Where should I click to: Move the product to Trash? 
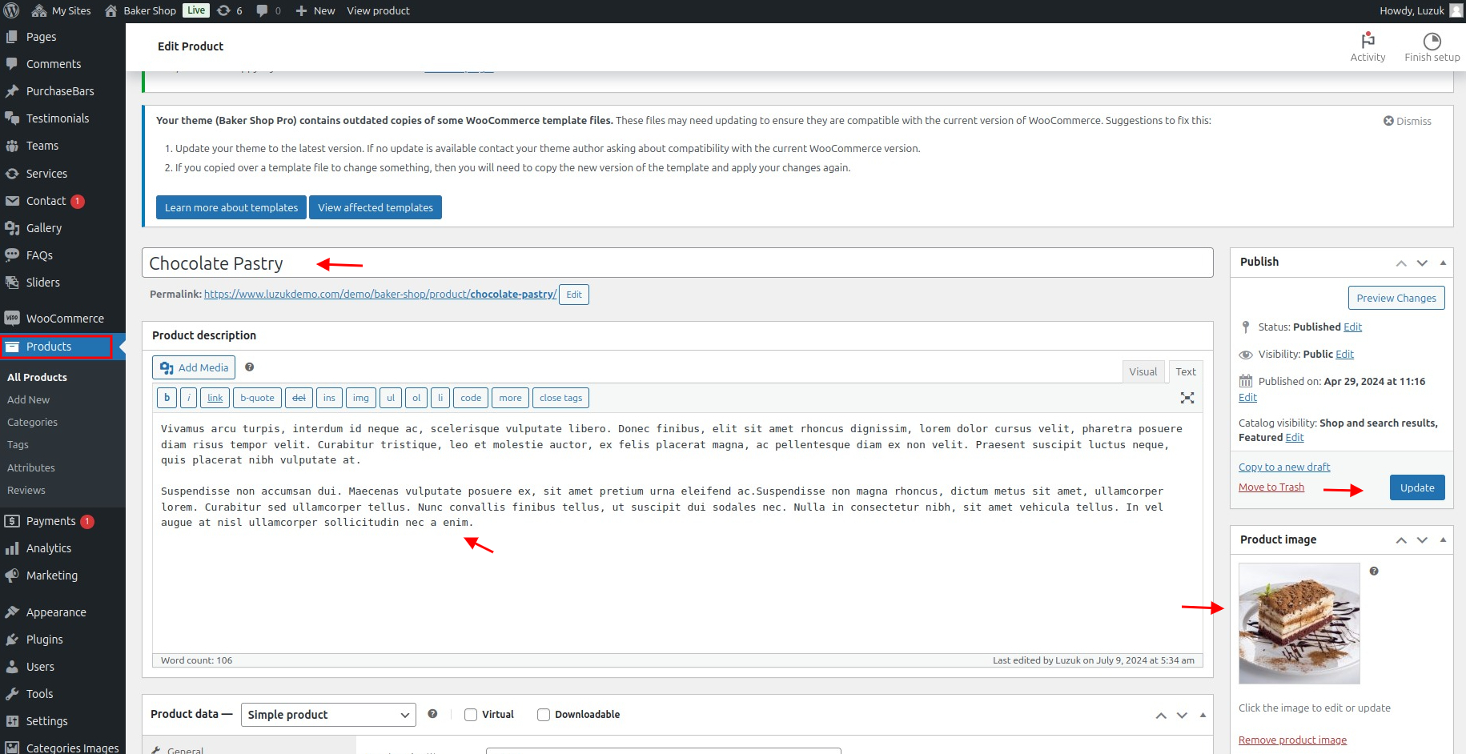pos(1271,487)
